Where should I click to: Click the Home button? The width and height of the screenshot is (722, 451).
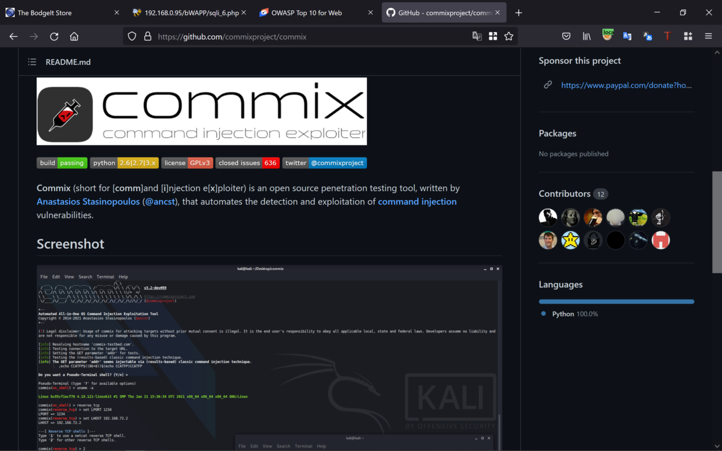74,36
